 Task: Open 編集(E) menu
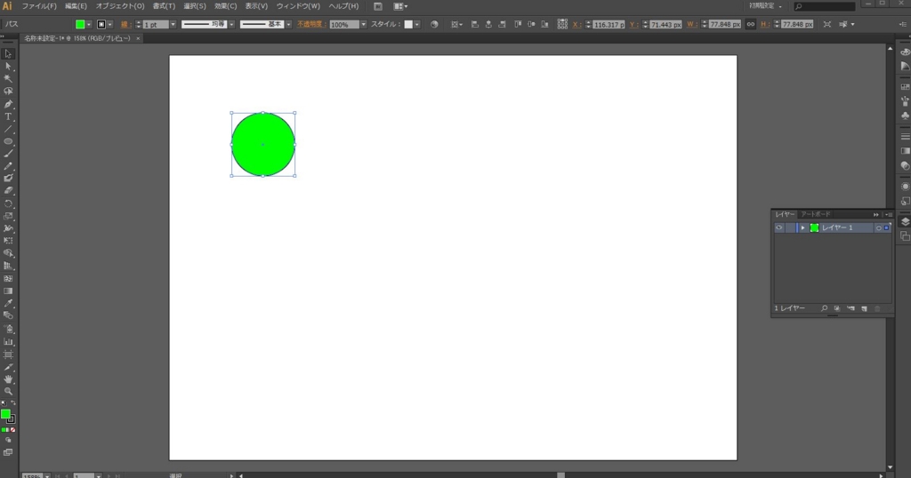click(76, 6)
